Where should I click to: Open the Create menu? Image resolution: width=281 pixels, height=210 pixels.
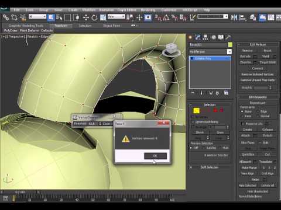(x=73, y=10)
